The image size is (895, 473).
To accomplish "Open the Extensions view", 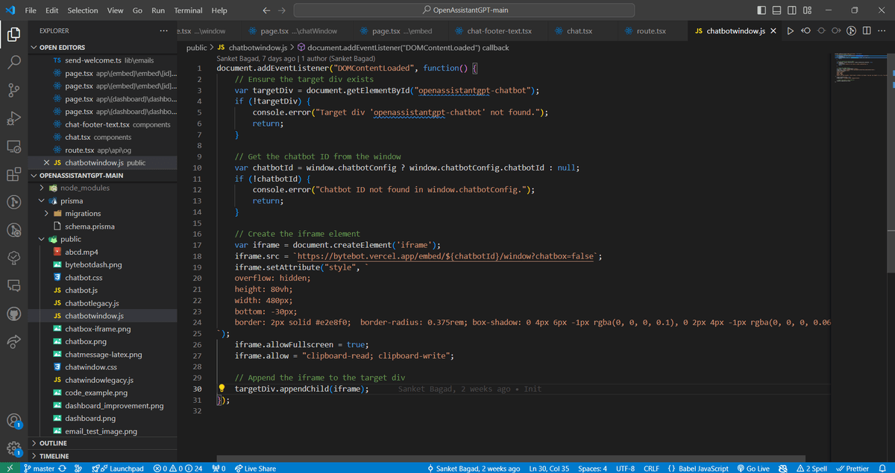I will [x=13, y=173].
